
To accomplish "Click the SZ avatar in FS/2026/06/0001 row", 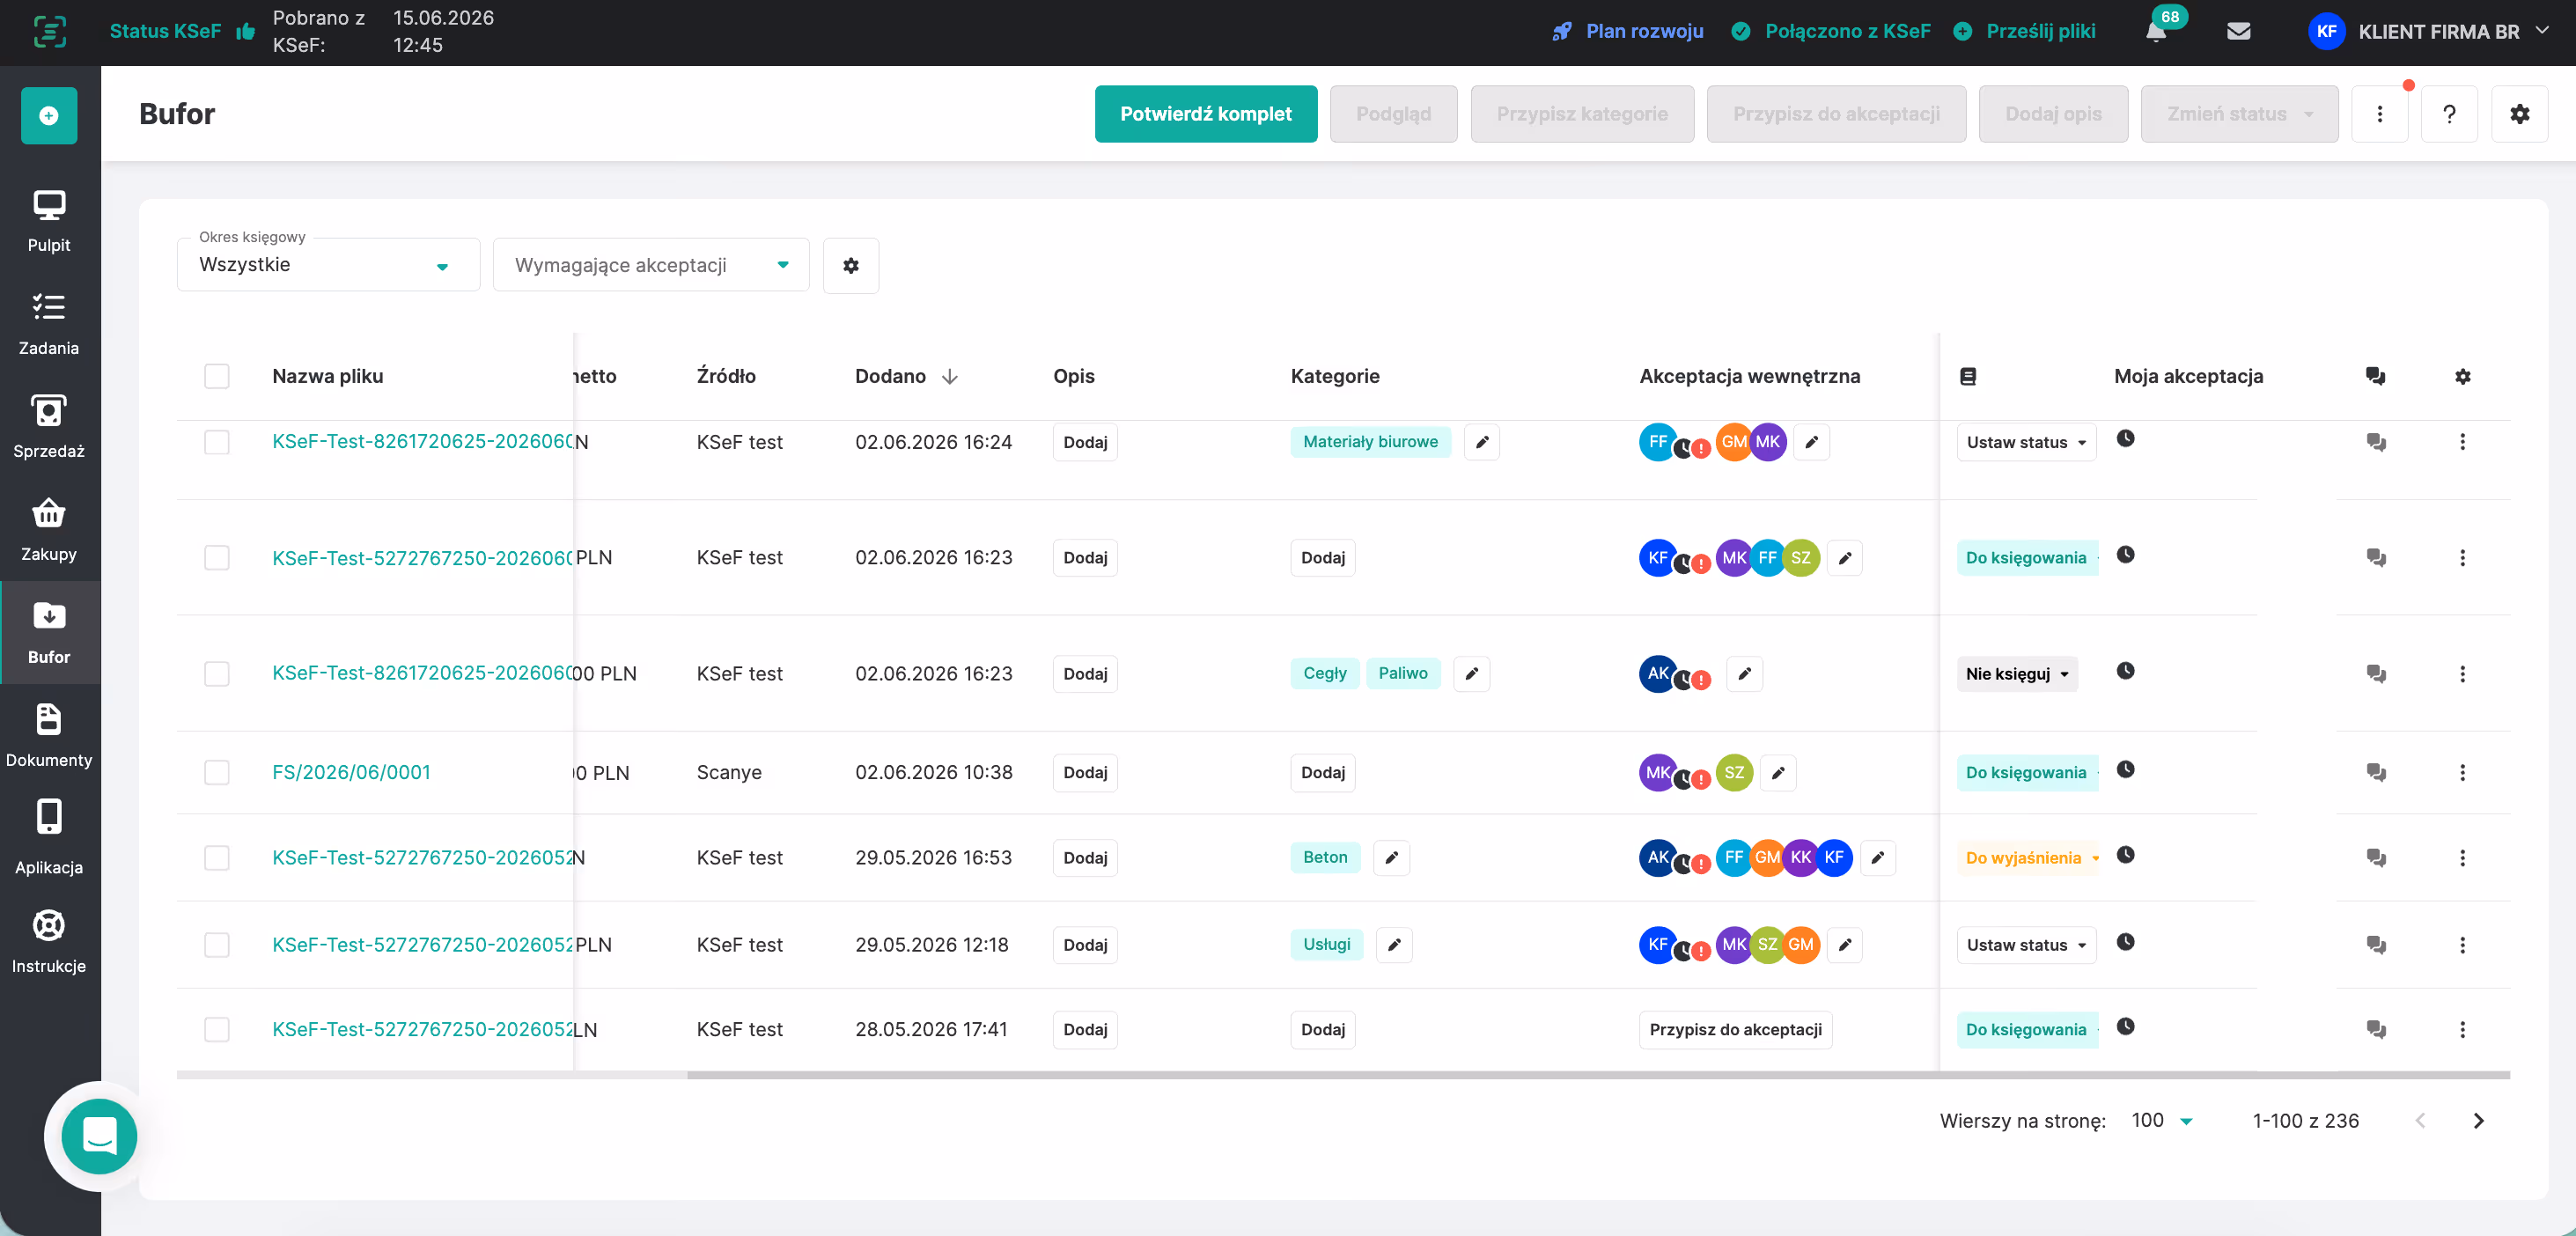I will click(1734, 773).
